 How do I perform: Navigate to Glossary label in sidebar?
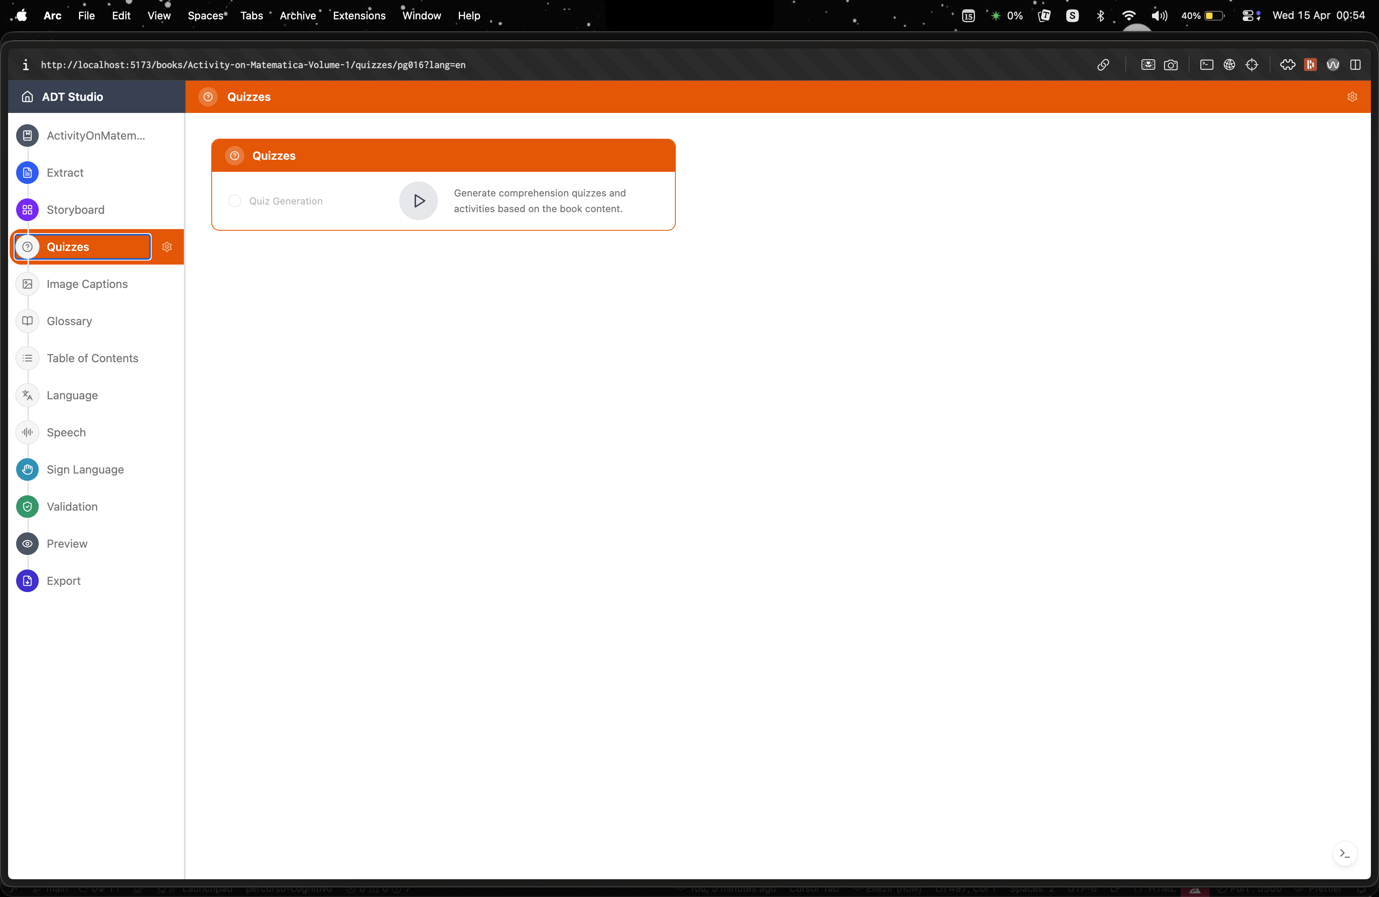(x=69, y=321)
